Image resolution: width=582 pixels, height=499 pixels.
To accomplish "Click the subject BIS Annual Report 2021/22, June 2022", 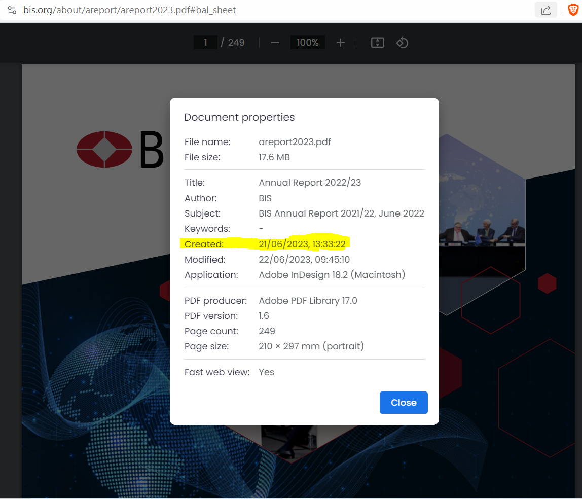I will pyautogui.click(x=342, y=213).
